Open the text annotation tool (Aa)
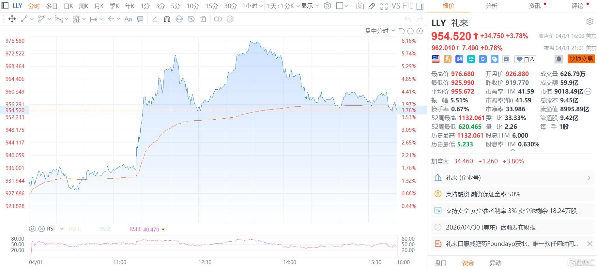This screenshot has width=597, height=269. tap(128, 19)
